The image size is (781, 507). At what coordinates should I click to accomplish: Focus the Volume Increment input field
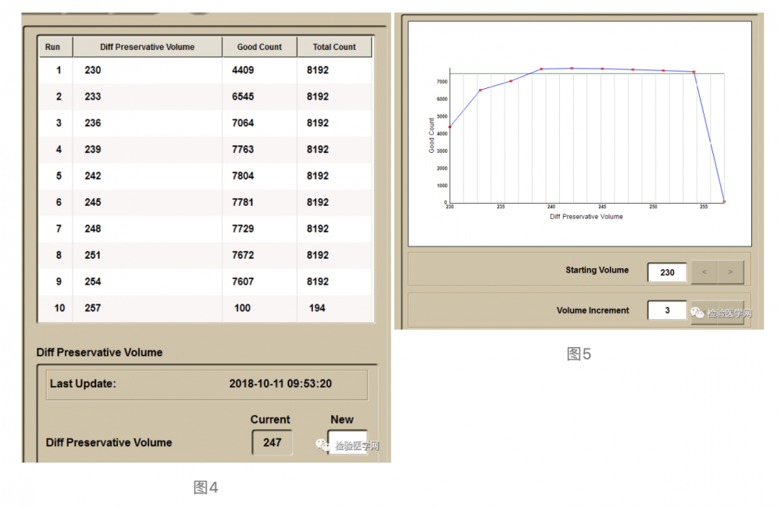pyautogui.click(x=667, y=310)
